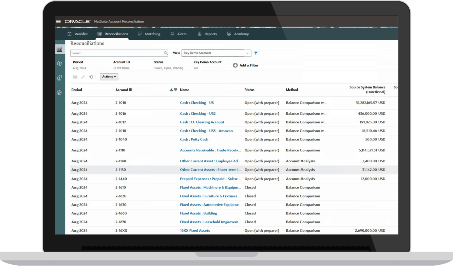Open Fixed Assets : Building link
453x266 pixels.
coord(198,213)
